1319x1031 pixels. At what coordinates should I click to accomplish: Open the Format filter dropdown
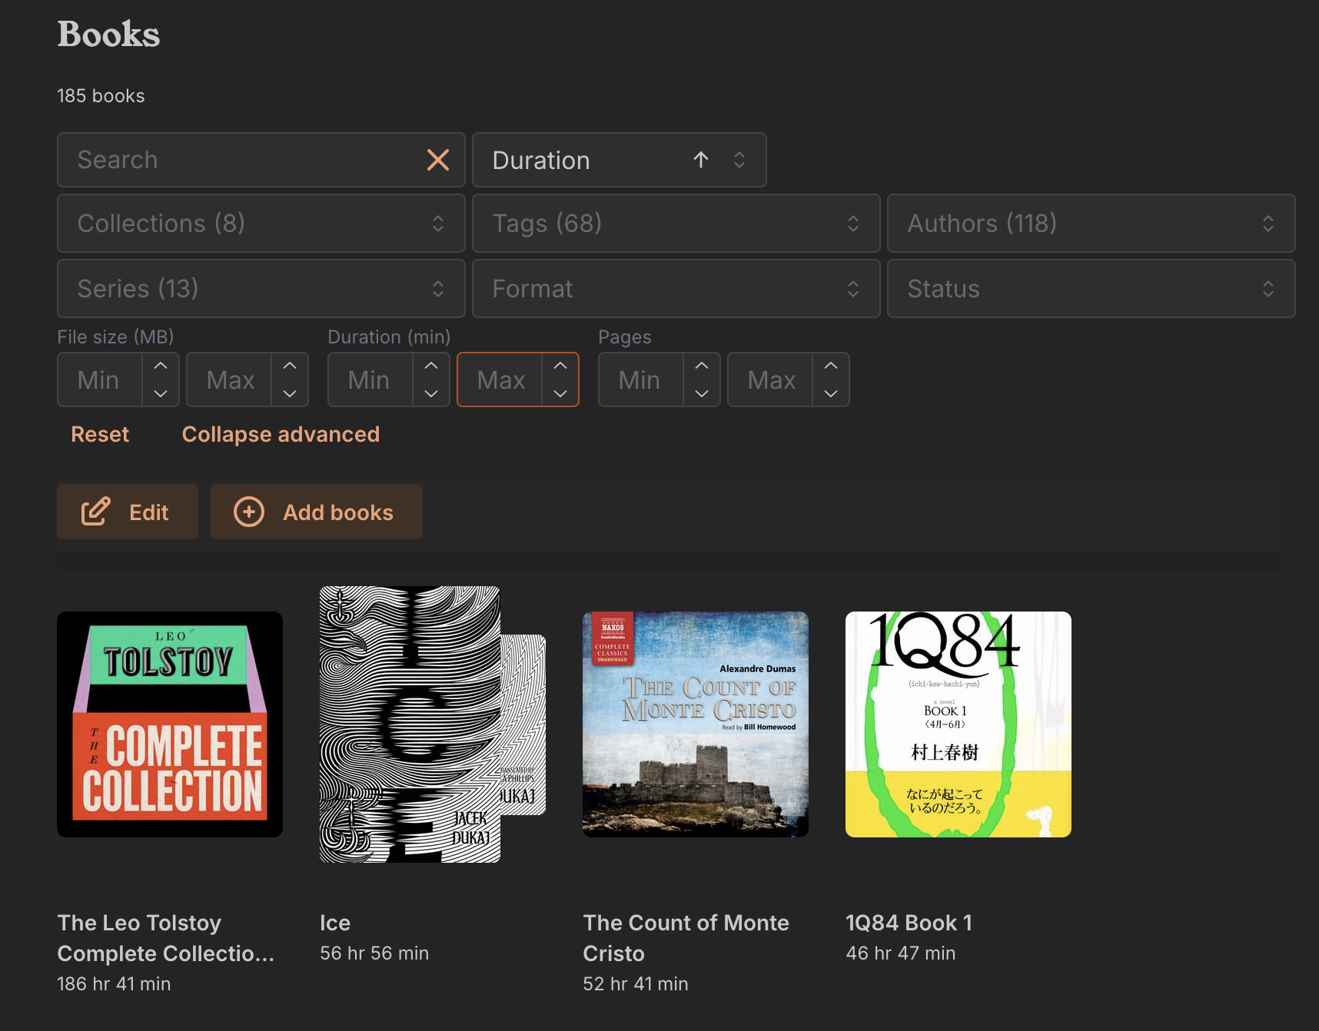(676, 289)
